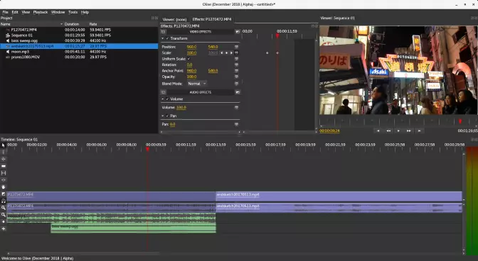Toggle the Uniform Scale checkbox
This screenshot has height=261, width=478.
pos(189,59)
